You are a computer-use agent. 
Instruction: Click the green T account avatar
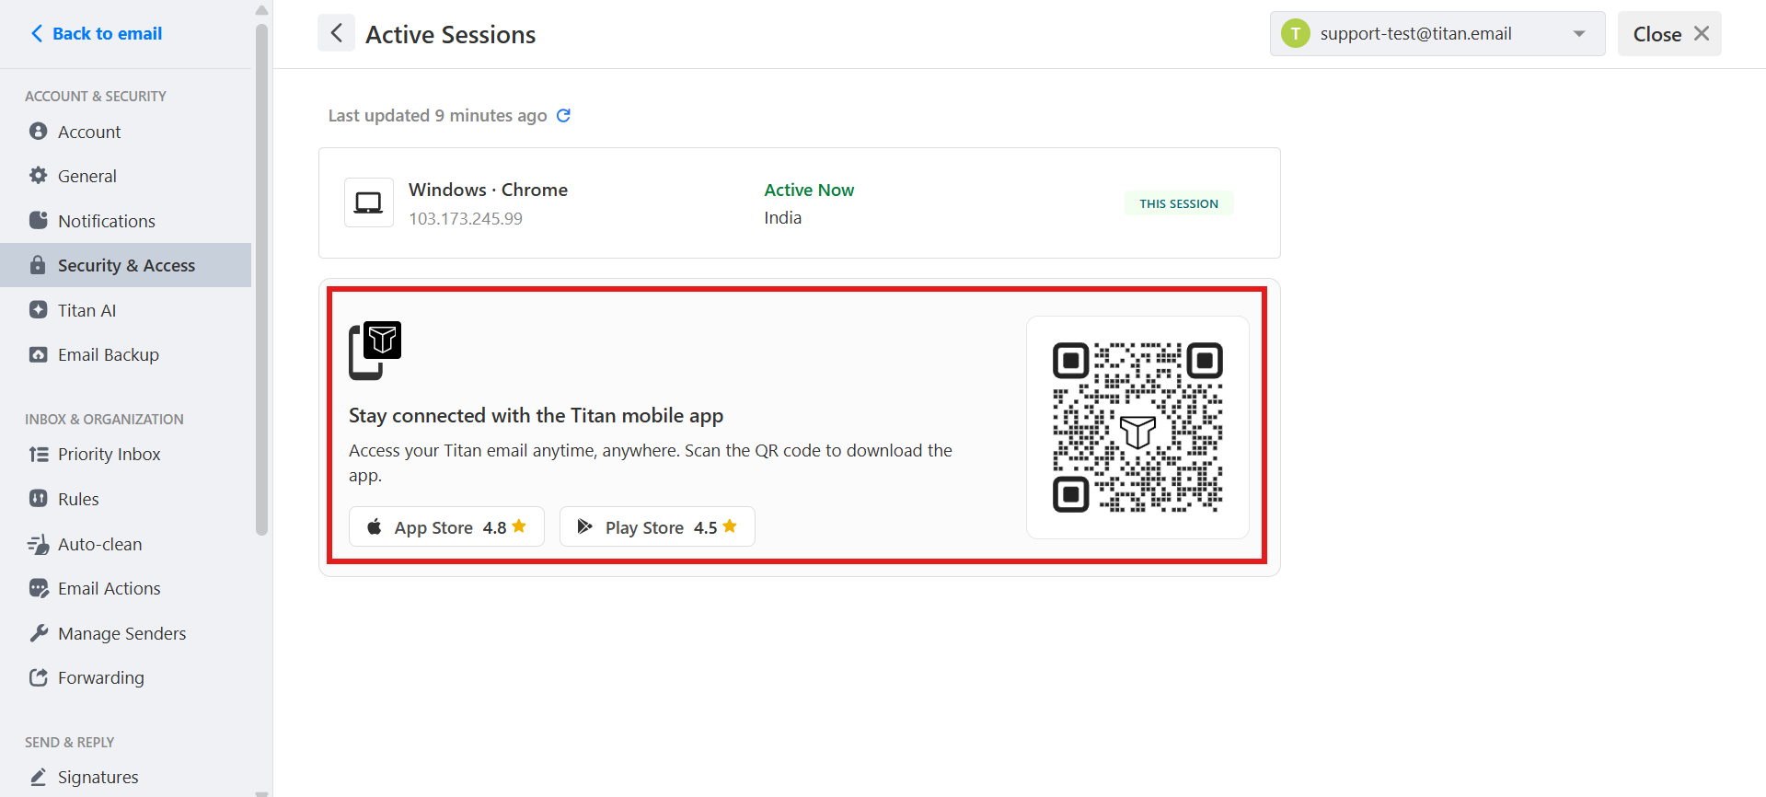pyautogui.click(x=1296, y=34)
